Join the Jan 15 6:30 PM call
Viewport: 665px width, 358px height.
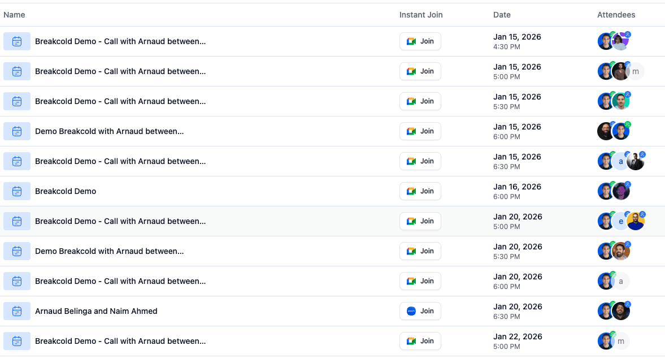tap(420, 161)
